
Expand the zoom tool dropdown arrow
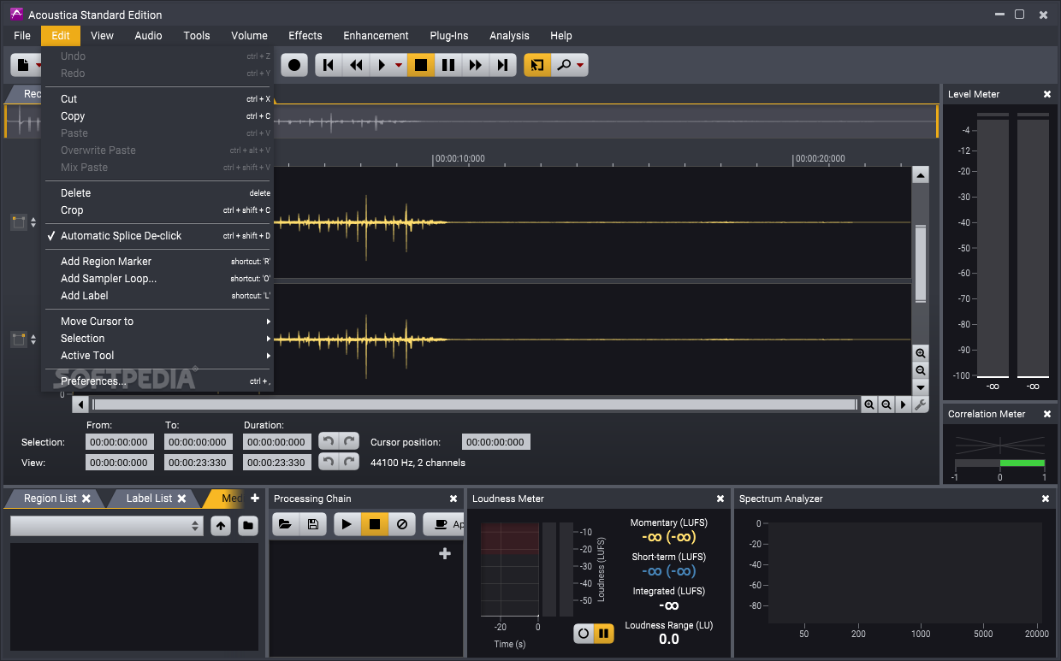pos(581,66)
